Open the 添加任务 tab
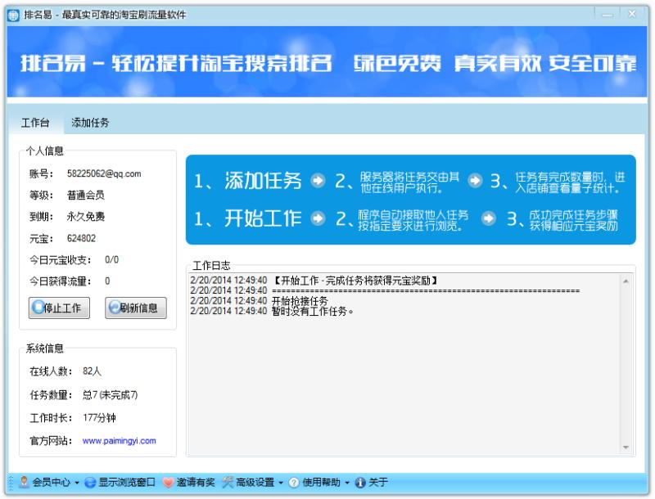The width and height of the screenshot is (655, 499). coord(90,123)
